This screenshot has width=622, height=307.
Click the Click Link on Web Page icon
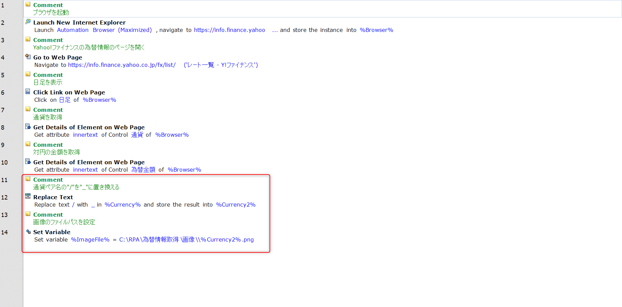tap(28, 92)
